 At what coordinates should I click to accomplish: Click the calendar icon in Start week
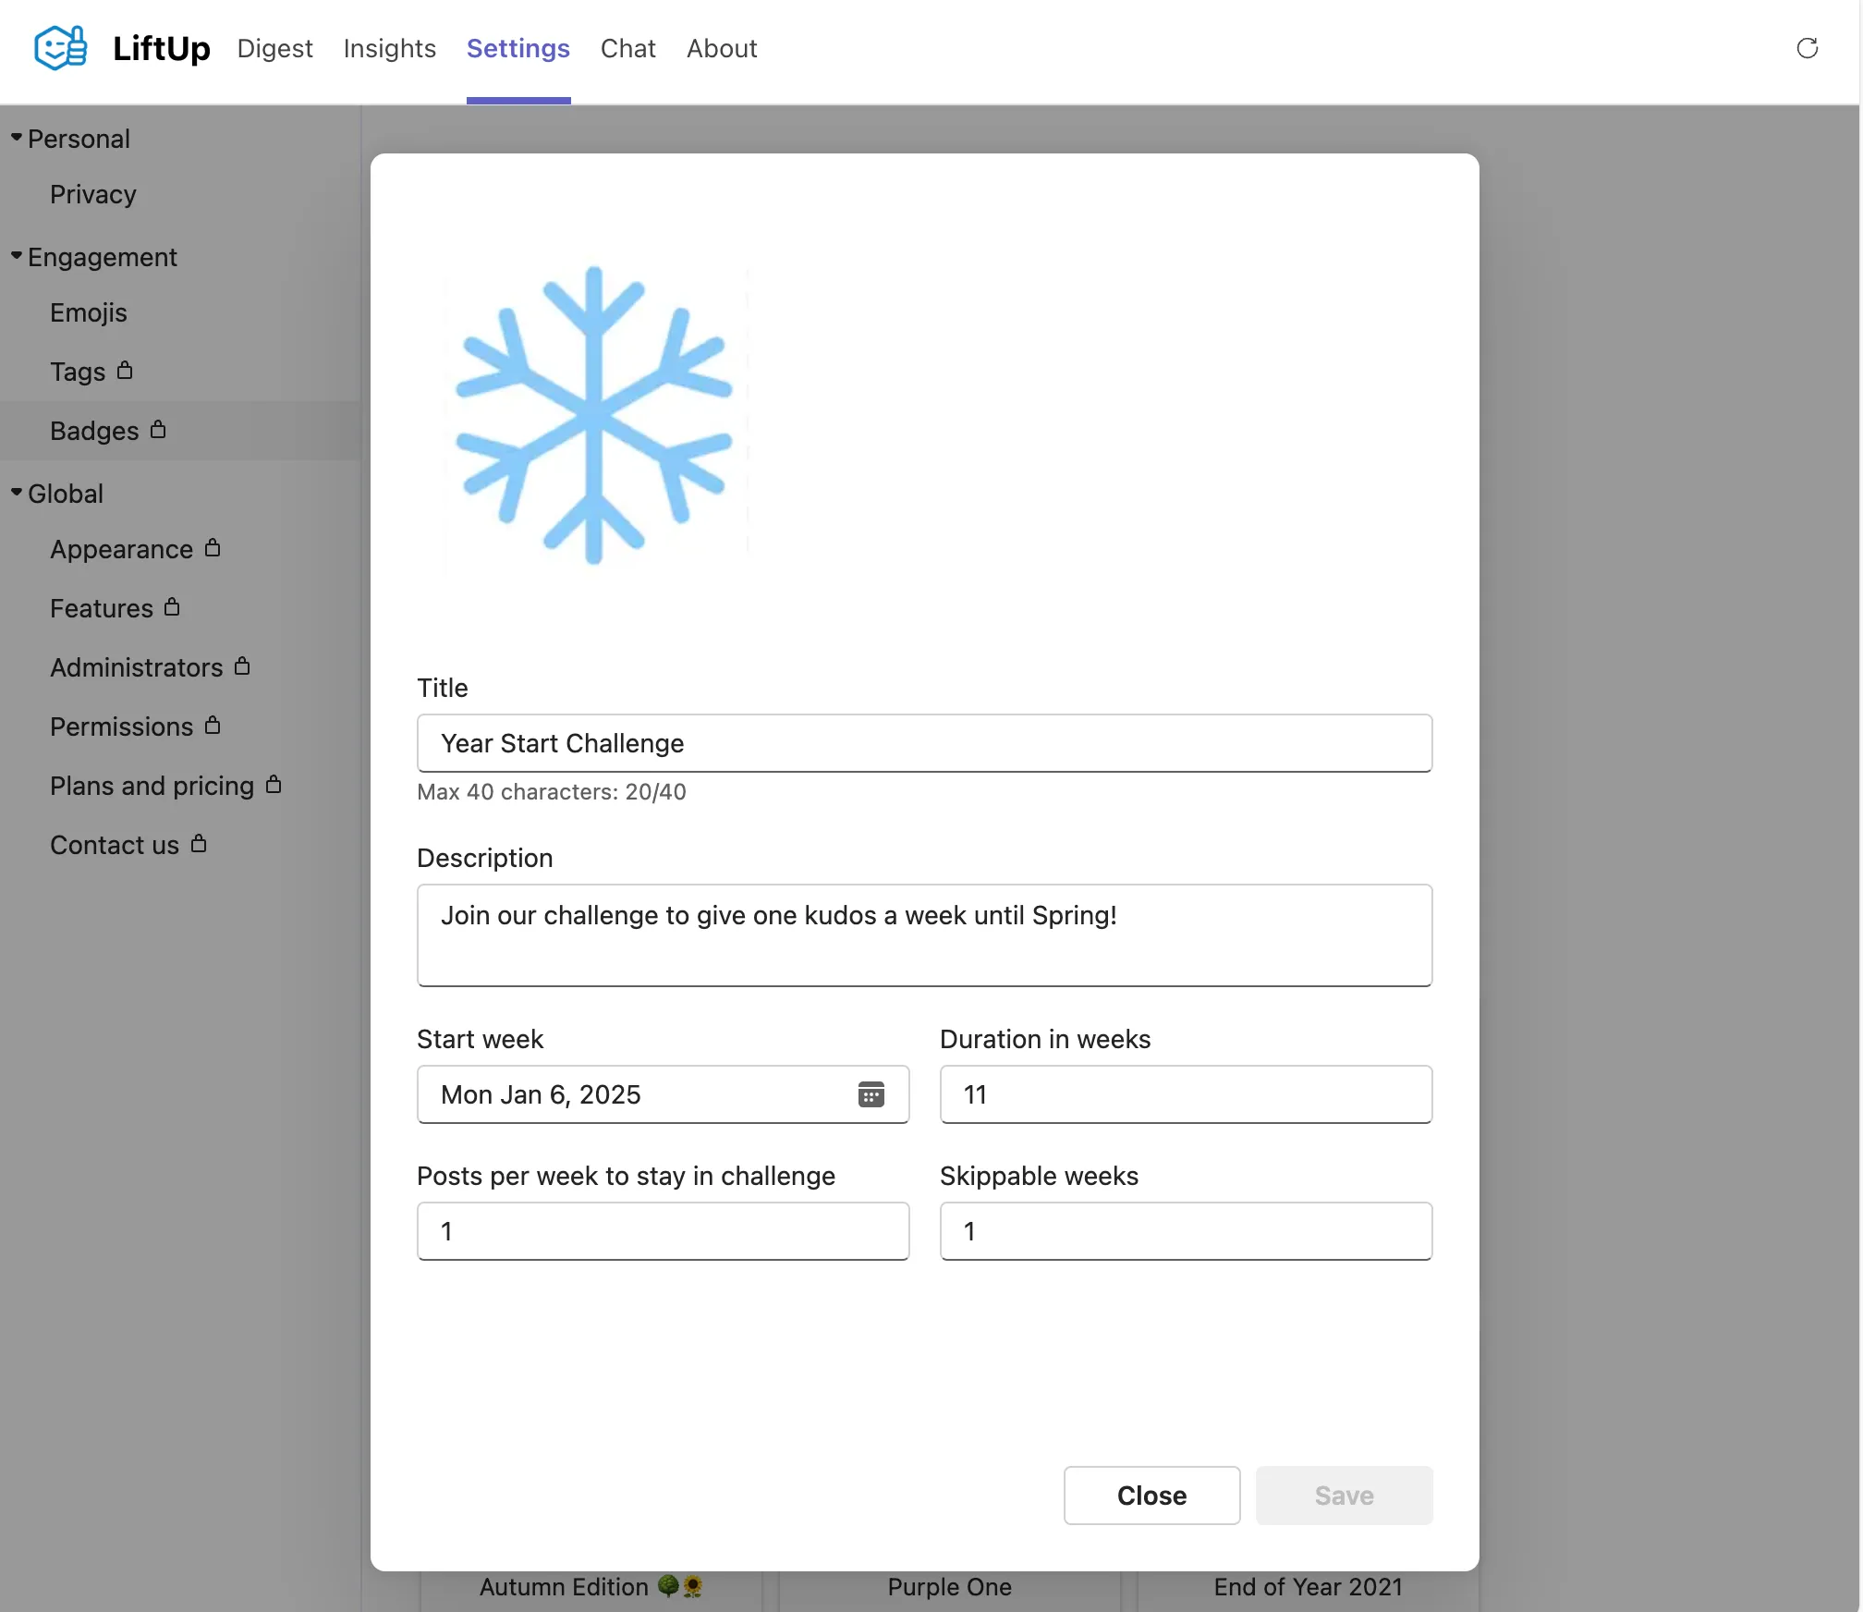(x=871, y=1093)
